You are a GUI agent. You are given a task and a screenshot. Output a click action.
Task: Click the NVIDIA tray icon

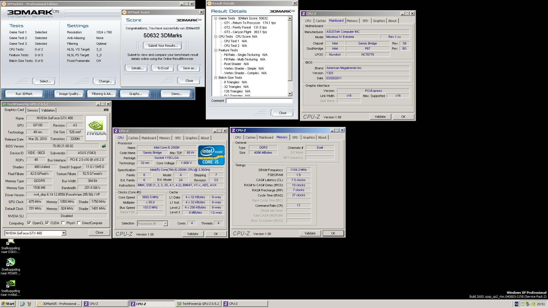533,304
